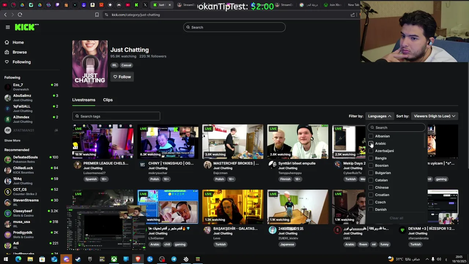Bookmark this page icon
This screenshot has height=264, width=469.
click(97, 15)
